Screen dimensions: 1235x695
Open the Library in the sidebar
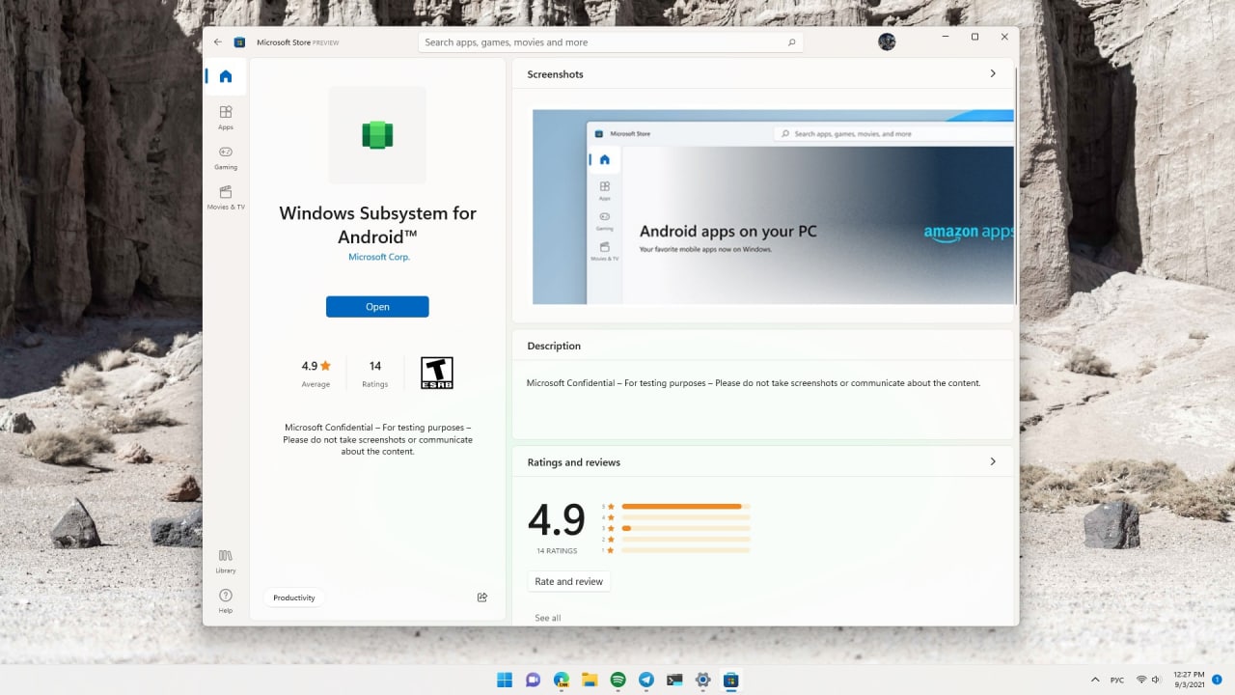point(225,561)
